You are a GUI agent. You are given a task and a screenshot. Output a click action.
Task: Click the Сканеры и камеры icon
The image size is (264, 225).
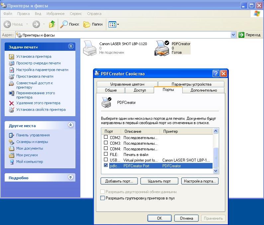point(11,142)
